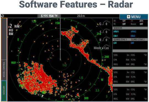This screenshot has height=102, width=149.
Task: Toggle the Boost Off setting
Action: [141, 24]
